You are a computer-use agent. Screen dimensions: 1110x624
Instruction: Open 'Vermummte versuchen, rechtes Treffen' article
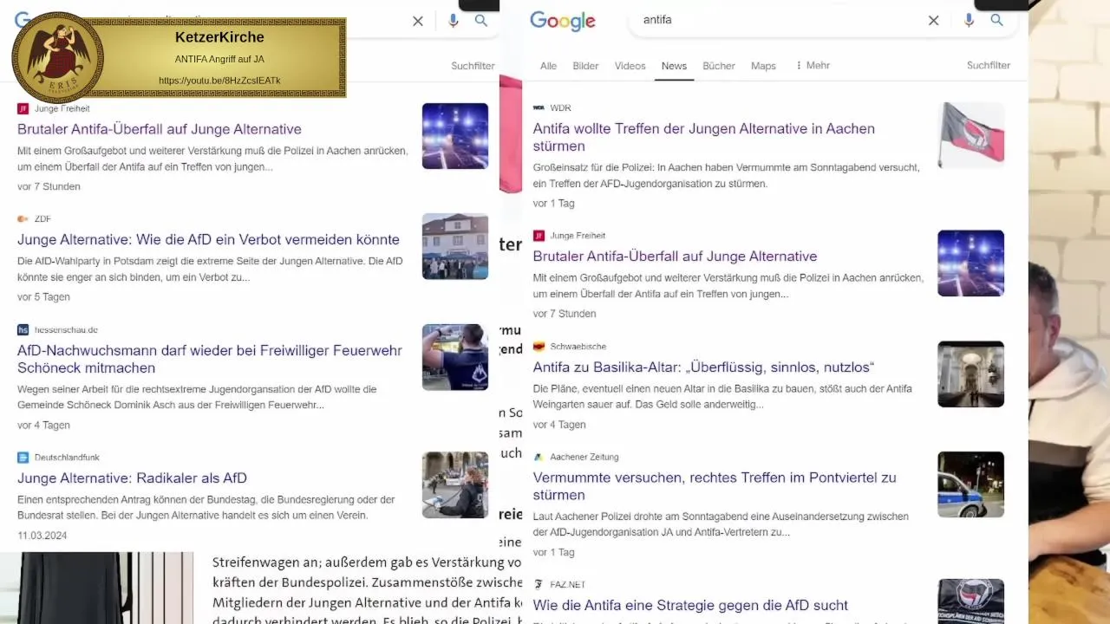(x=715, y=486)
